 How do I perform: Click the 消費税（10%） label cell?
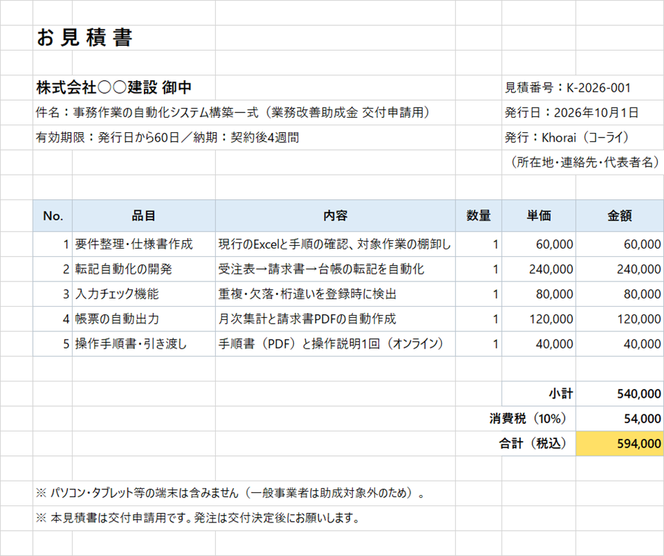pyautogui.click(x=528, y=419)
